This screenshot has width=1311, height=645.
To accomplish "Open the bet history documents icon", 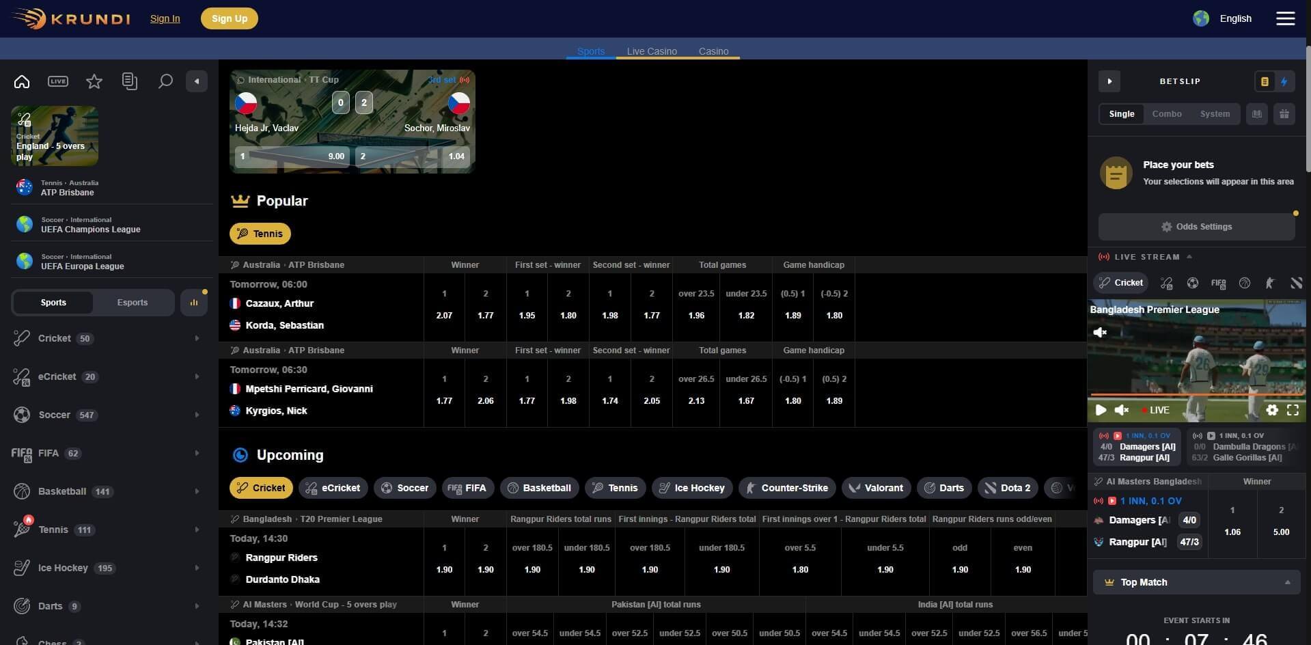I will tap(130, 81).
